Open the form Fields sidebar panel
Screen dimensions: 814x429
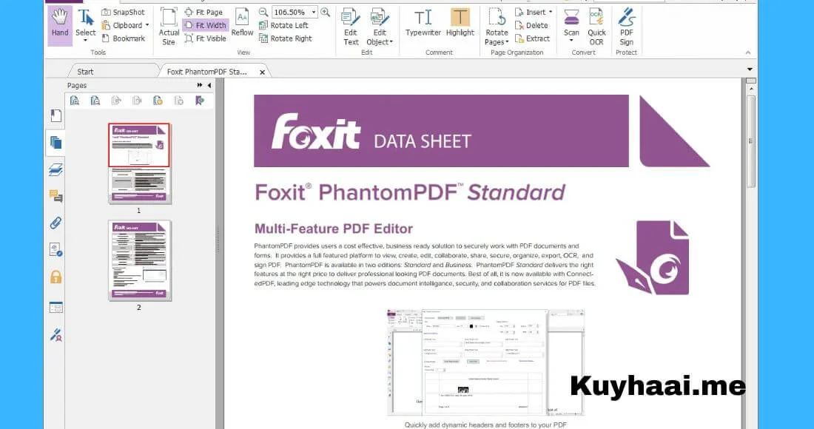coord(56,308)
